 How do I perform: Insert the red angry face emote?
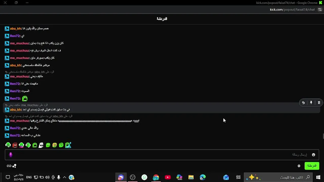[x=15, y=145]
